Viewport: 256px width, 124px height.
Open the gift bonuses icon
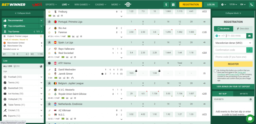point(173,4)
